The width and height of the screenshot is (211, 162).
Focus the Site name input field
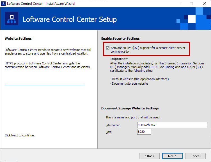point(172,125)
